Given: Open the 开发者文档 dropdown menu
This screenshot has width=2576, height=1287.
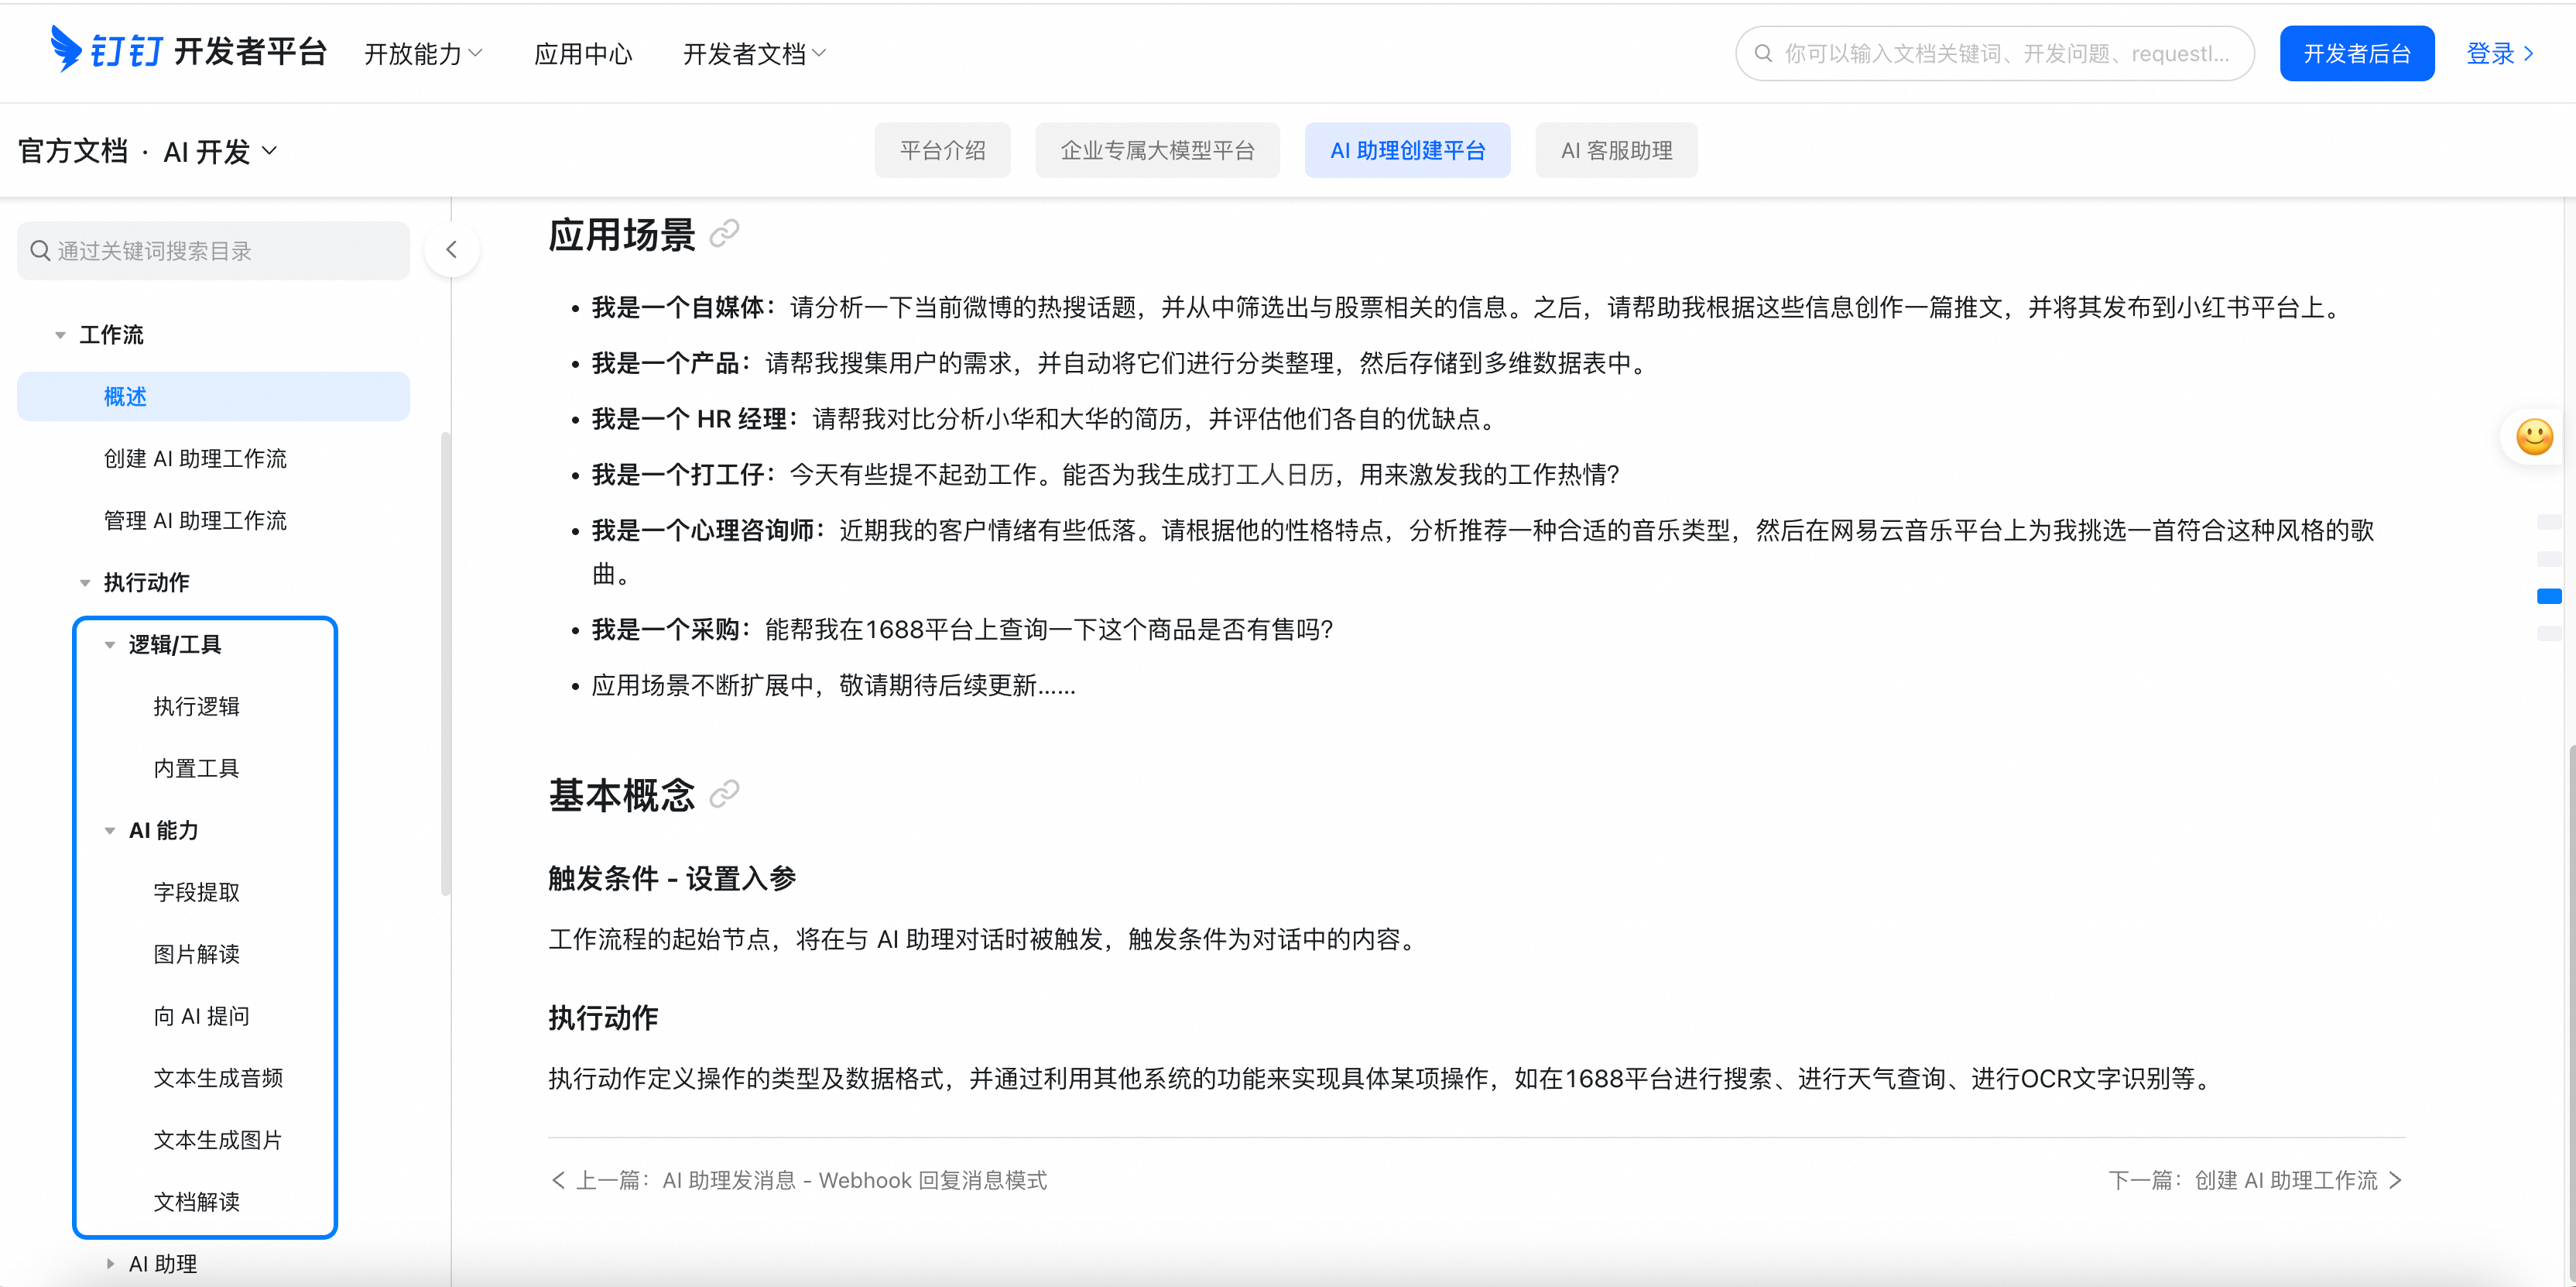Looking at the screenshot, I should point(754,54).
